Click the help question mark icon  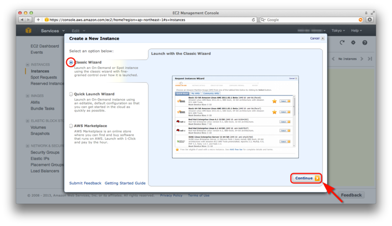click(x=365, y=43)
